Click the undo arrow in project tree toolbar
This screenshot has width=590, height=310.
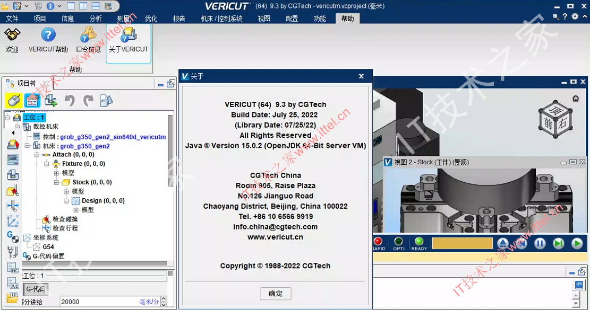pos(70,101)
